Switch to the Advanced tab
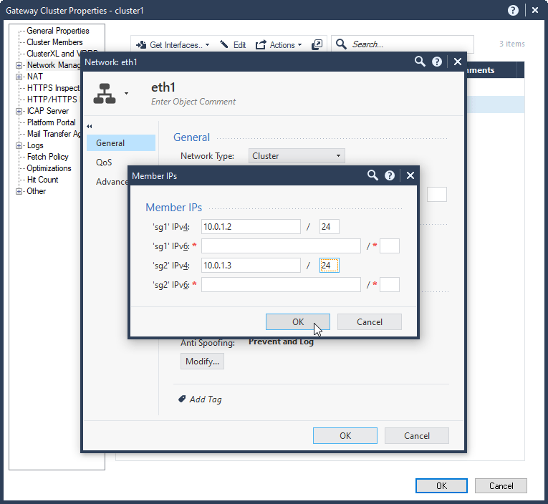The image size is (548, 504). (112, 182)
